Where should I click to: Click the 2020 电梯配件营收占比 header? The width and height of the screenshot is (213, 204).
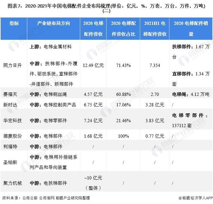(123, 29)
